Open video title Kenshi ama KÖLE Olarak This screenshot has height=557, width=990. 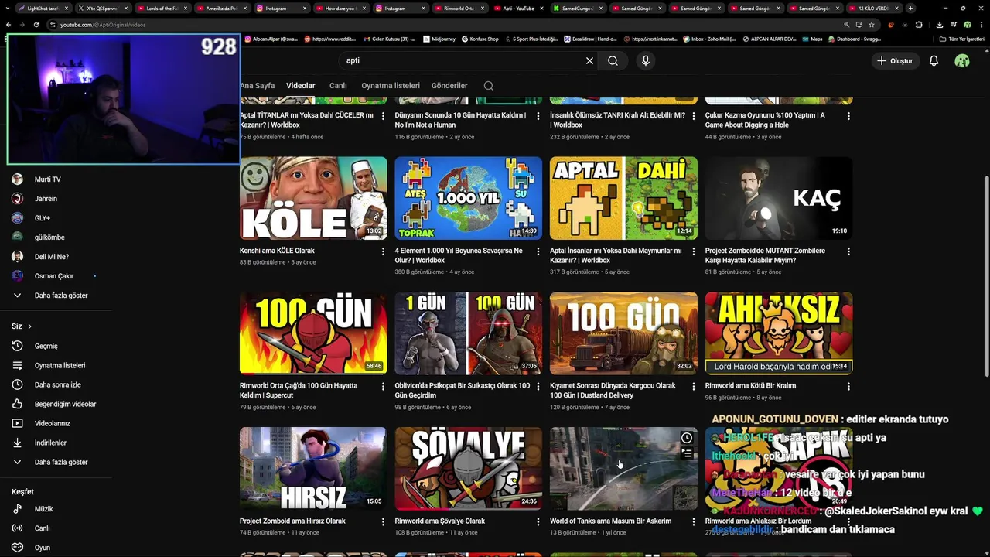[x=277, y=251]
